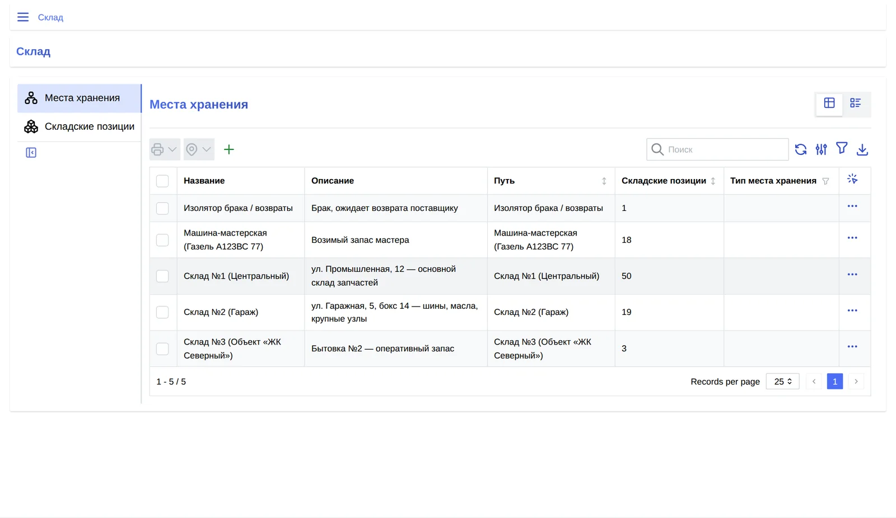Click the clear column widths icon in header
The image size is (896, 518).
point(852,179)
